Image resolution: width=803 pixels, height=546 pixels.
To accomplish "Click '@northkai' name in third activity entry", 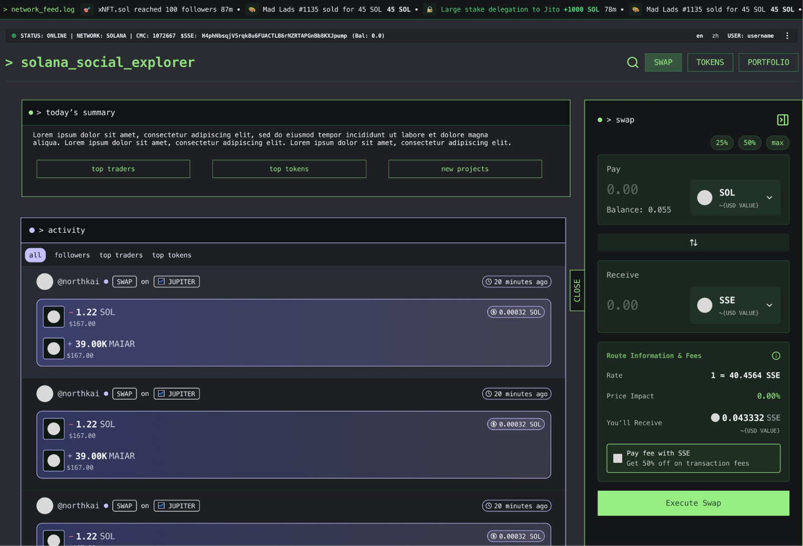I will pyautogui.click(x=78, y=506).
